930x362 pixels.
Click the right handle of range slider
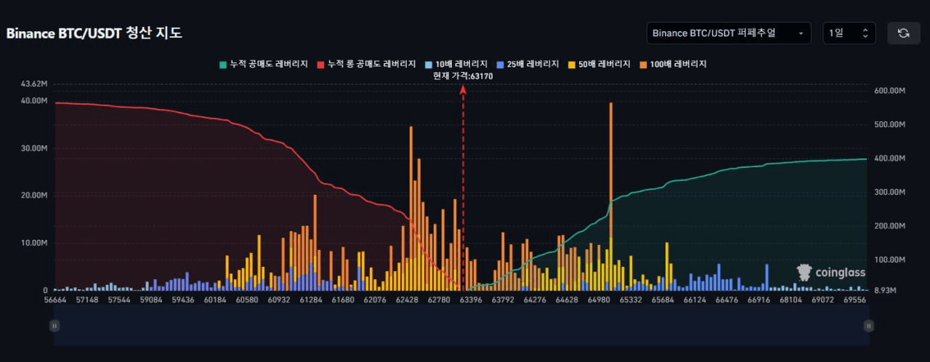(868, 326)
